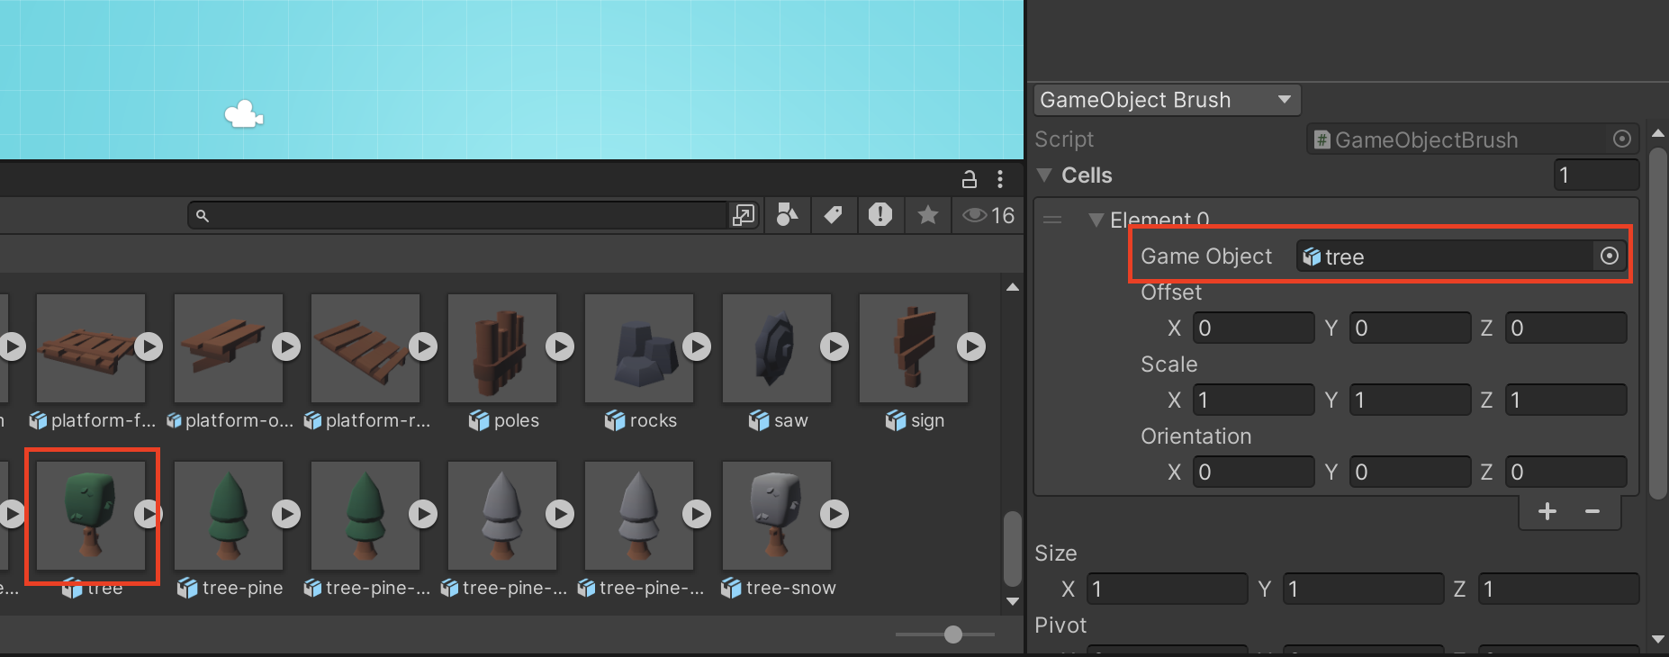This screenshot has width=1669, height=657.
Task: Remove cell with the minus button
Action: (x=1592, y=512)
